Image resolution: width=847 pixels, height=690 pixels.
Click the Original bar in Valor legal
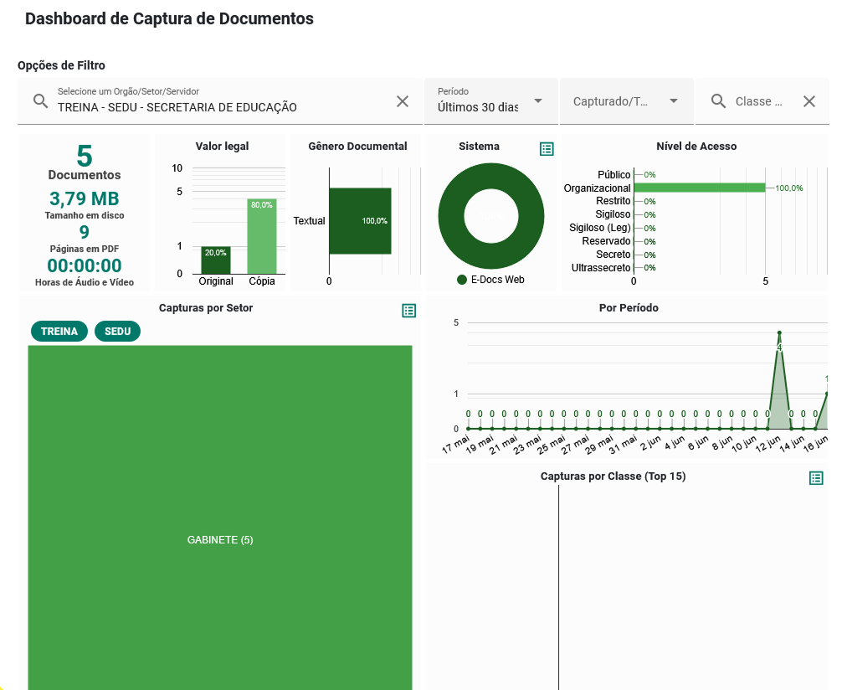216,260
